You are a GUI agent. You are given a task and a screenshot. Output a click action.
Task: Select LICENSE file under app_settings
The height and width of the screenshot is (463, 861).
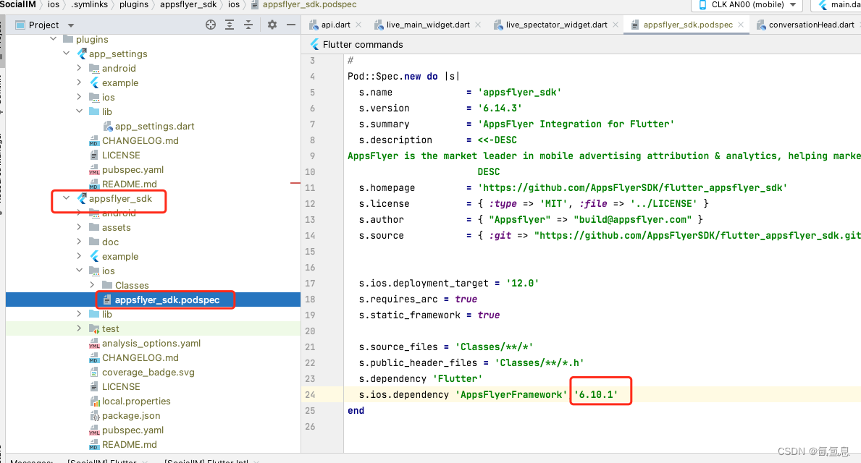[121, 156]
